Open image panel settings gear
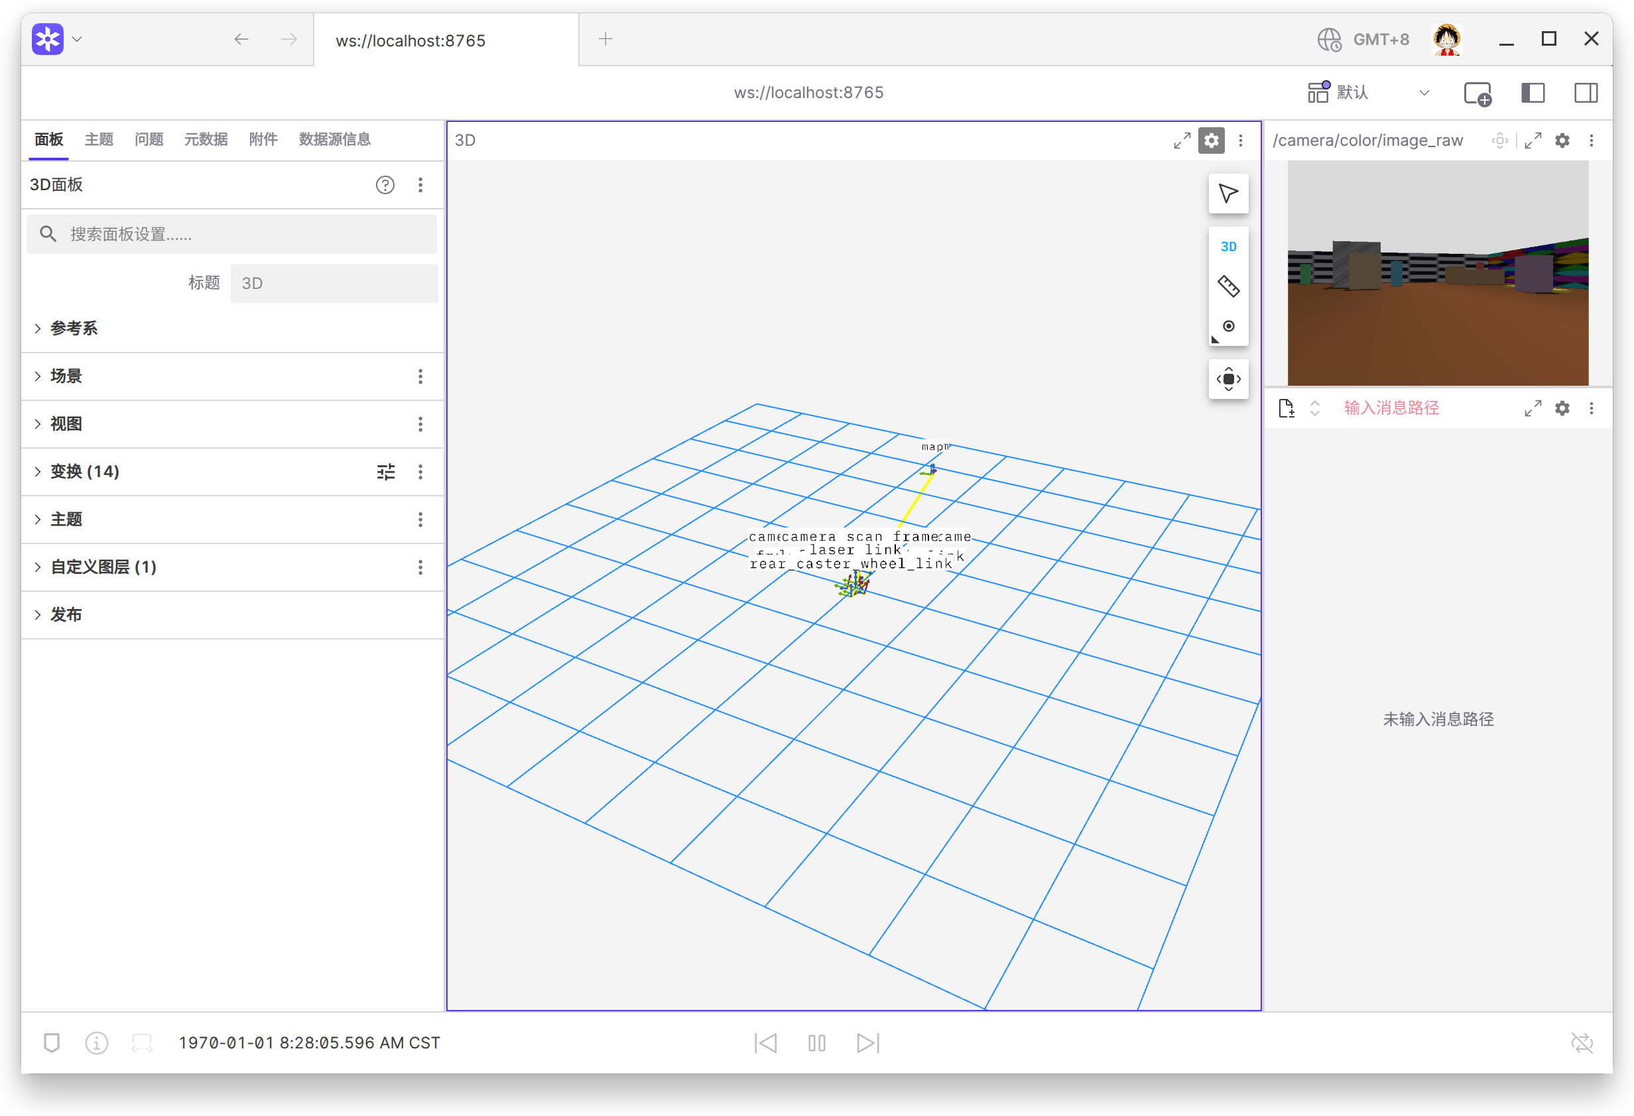This screenshot has width=1634, height=1116. 1562,140
